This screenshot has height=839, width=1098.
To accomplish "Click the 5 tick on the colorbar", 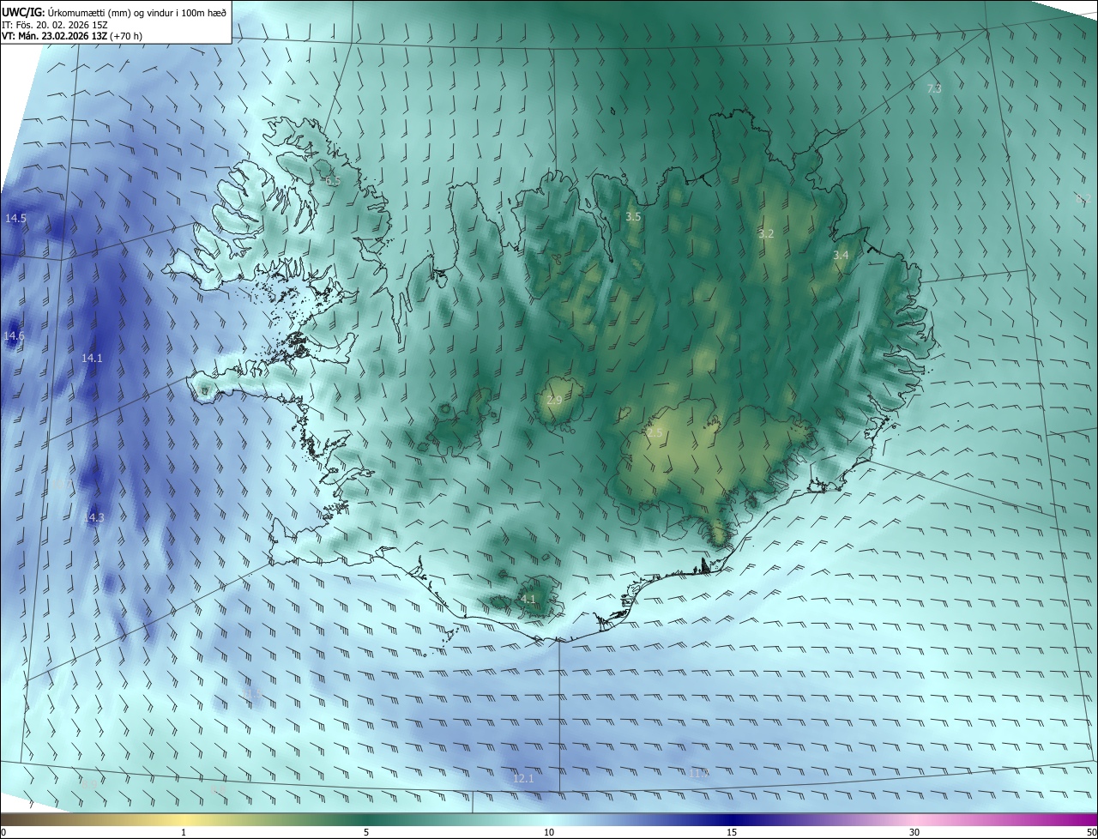I will click(x=366, y=833).
